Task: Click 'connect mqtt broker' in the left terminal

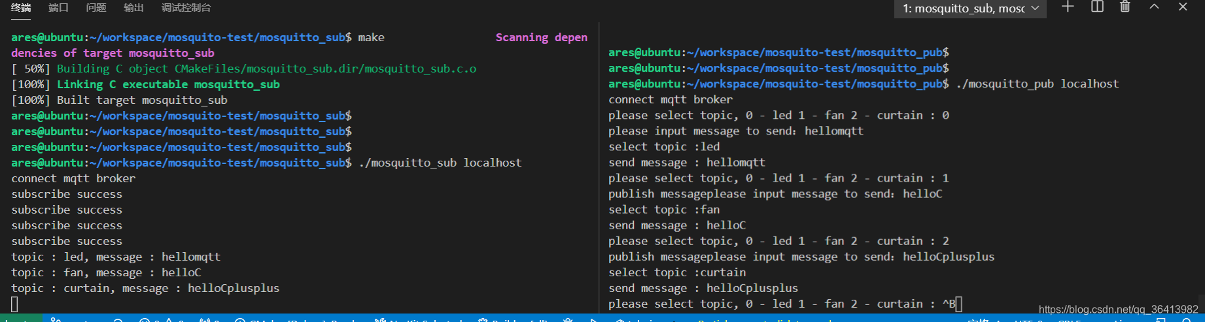Action: [73, 178]
